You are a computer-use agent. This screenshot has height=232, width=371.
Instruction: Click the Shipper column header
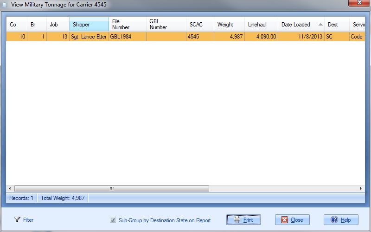click(89, 25)
